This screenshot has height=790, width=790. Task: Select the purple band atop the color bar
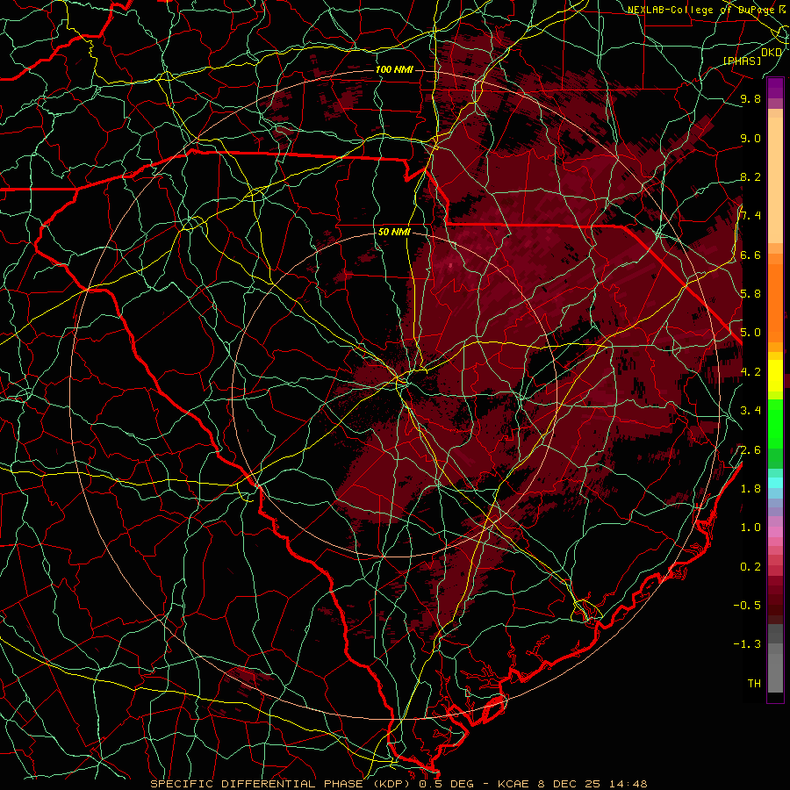click(x=775, y=88)
